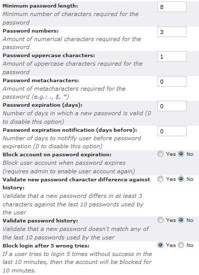Click the 'Validate password history:' heading
This screenshot has height=275, width=199.
40,220
